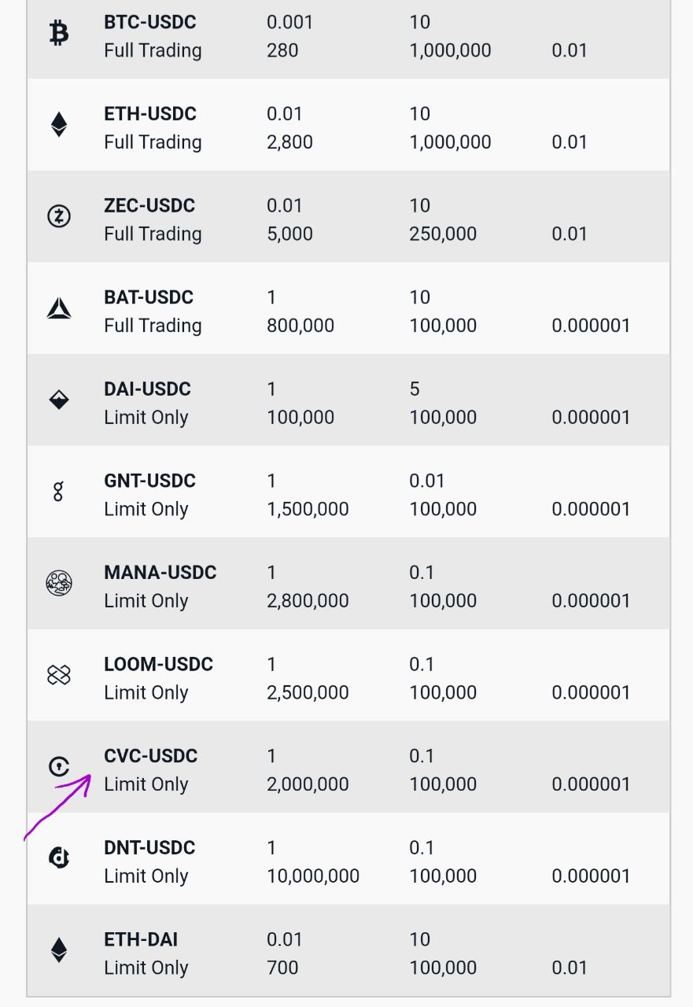Click the BAT triangle icon
This screenshot has width=693, height=1007.
59,308
